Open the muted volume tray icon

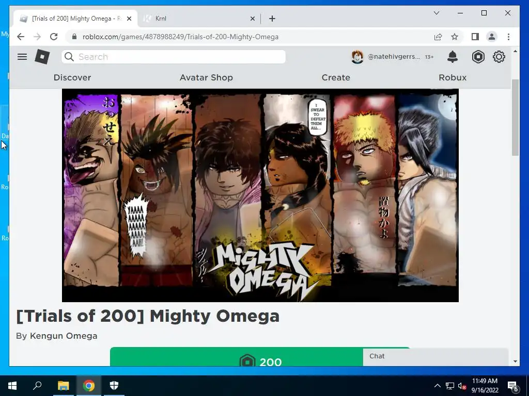[462, 386]
